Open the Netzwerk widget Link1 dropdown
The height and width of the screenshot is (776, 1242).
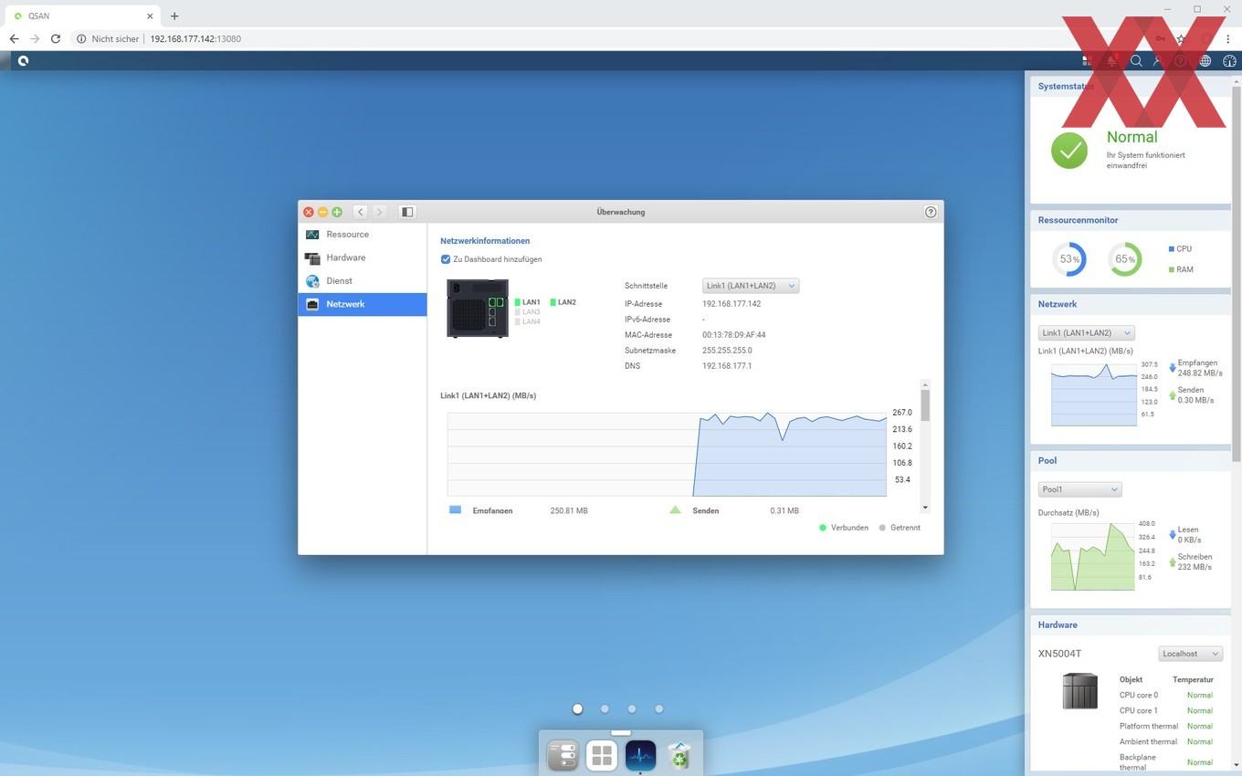click(1086, 332)
